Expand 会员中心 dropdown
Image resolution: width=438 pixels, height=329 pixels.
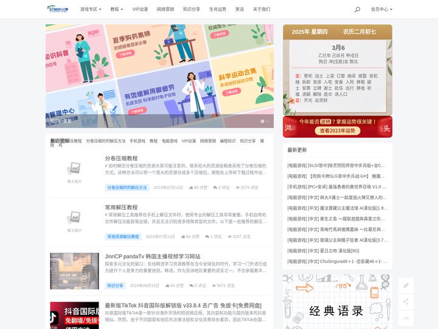pos(381,9)
